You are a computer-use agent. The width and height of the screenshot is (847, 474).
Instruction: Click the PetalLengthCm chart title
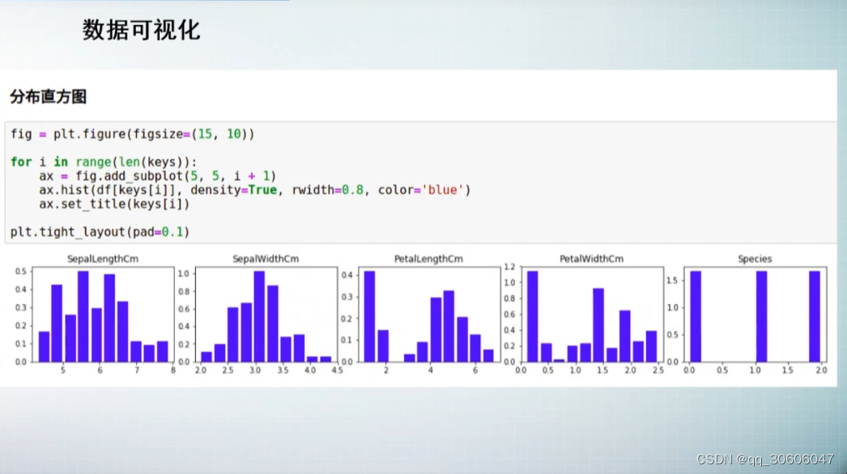pos(428,259)
